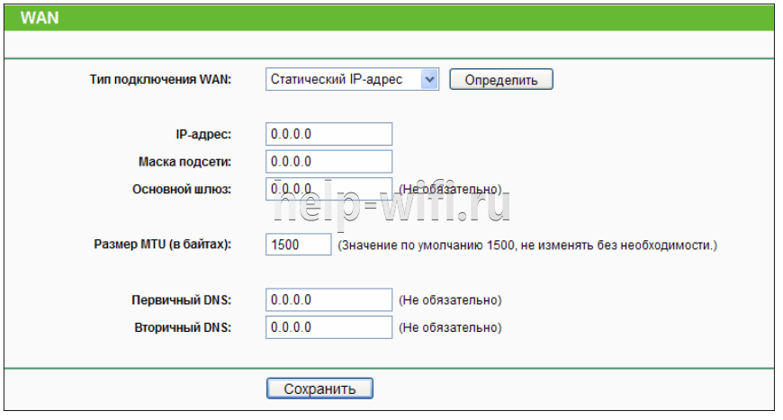Click the IP-адрес label text
This screenshot has width=783, height=420.
tap(203, 134)
